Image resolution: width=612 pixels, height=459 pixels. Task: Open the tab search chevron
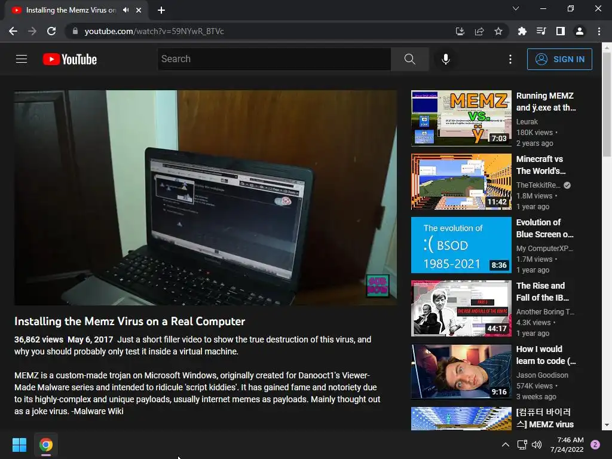point(516,8)
